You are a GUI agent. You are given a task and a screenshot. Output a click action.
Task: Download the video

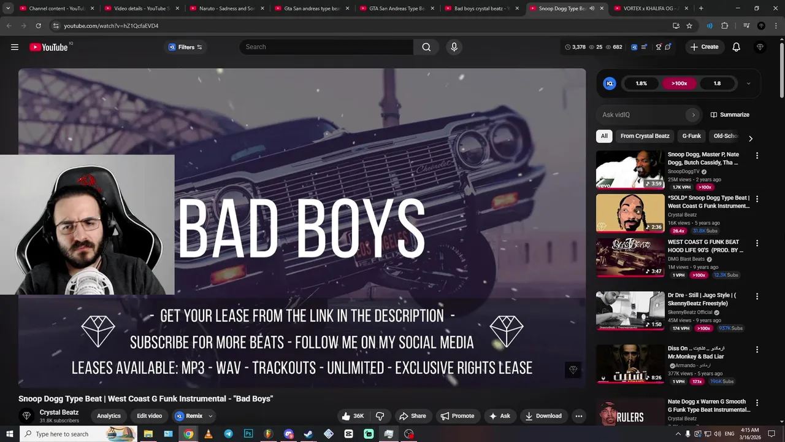click(543, 416)
